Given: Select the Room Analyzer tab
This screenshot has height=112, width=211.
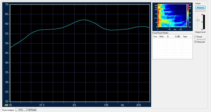Looking at the screenshot, I should pos(8,110).
